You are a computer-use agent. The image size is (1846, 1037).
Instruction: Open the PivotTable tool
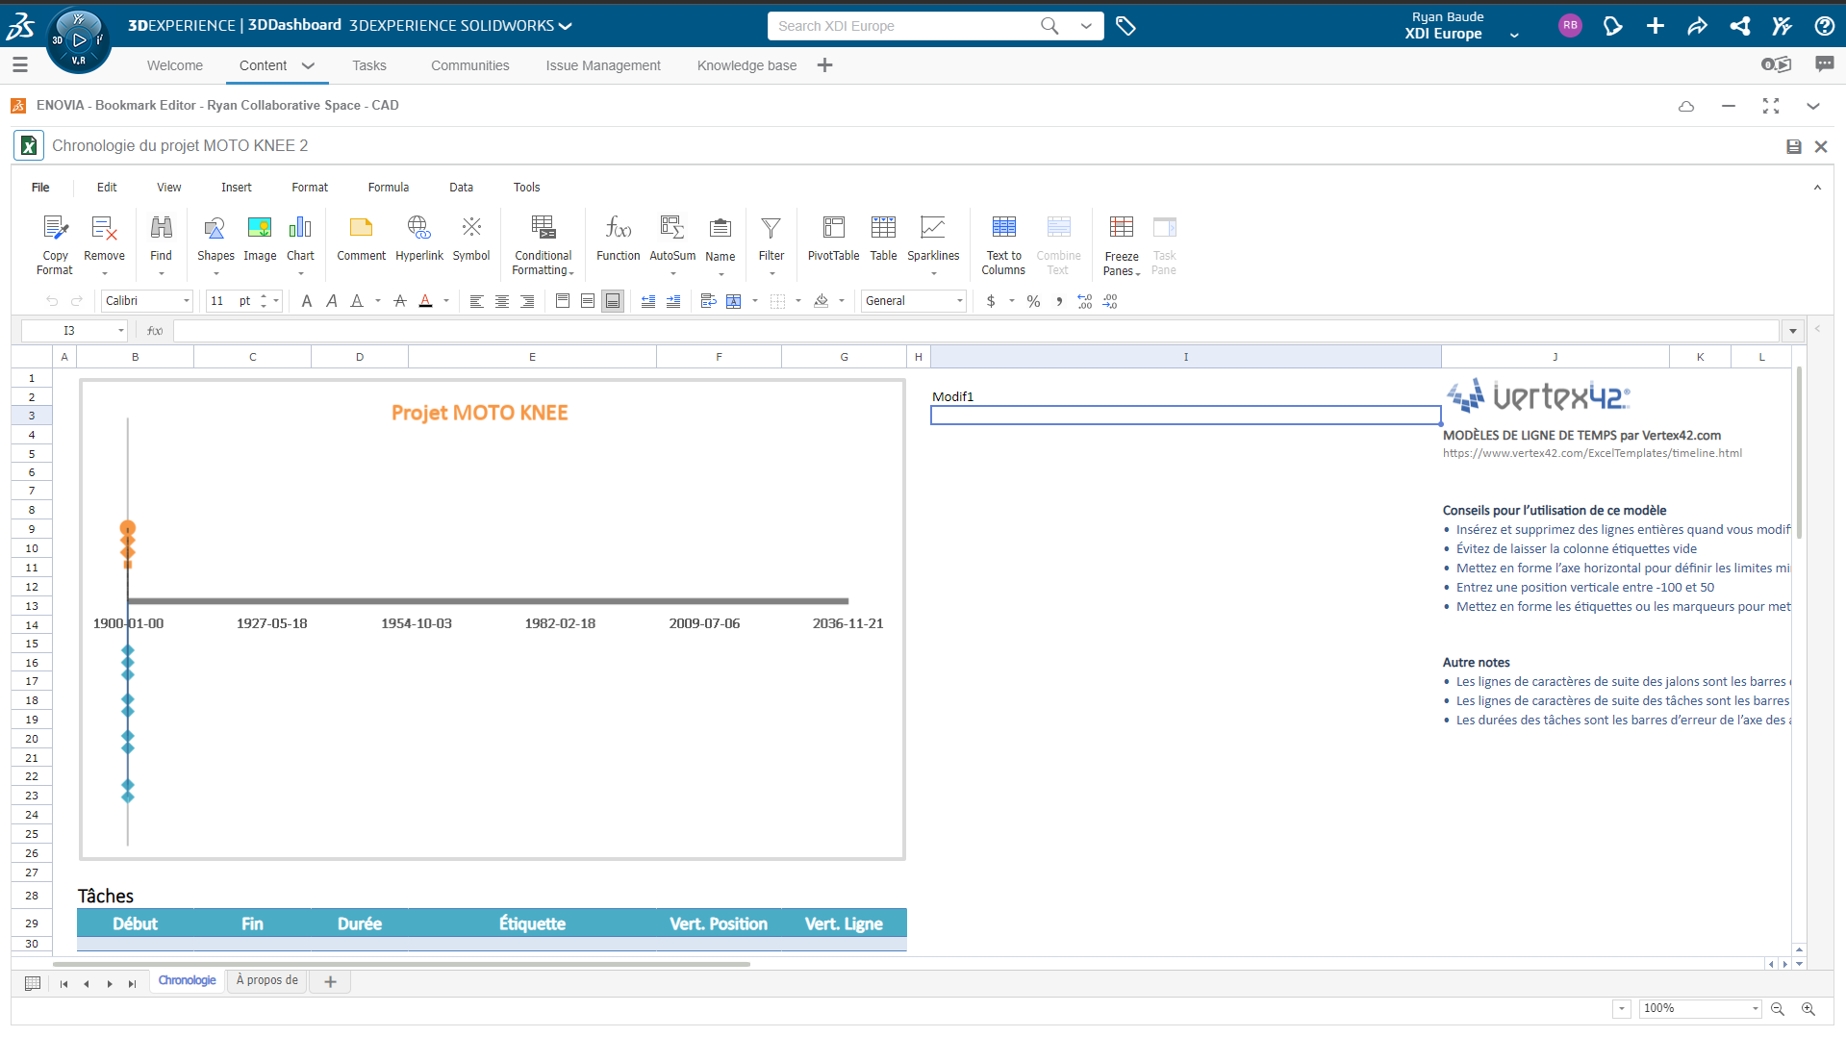point(833,238)
